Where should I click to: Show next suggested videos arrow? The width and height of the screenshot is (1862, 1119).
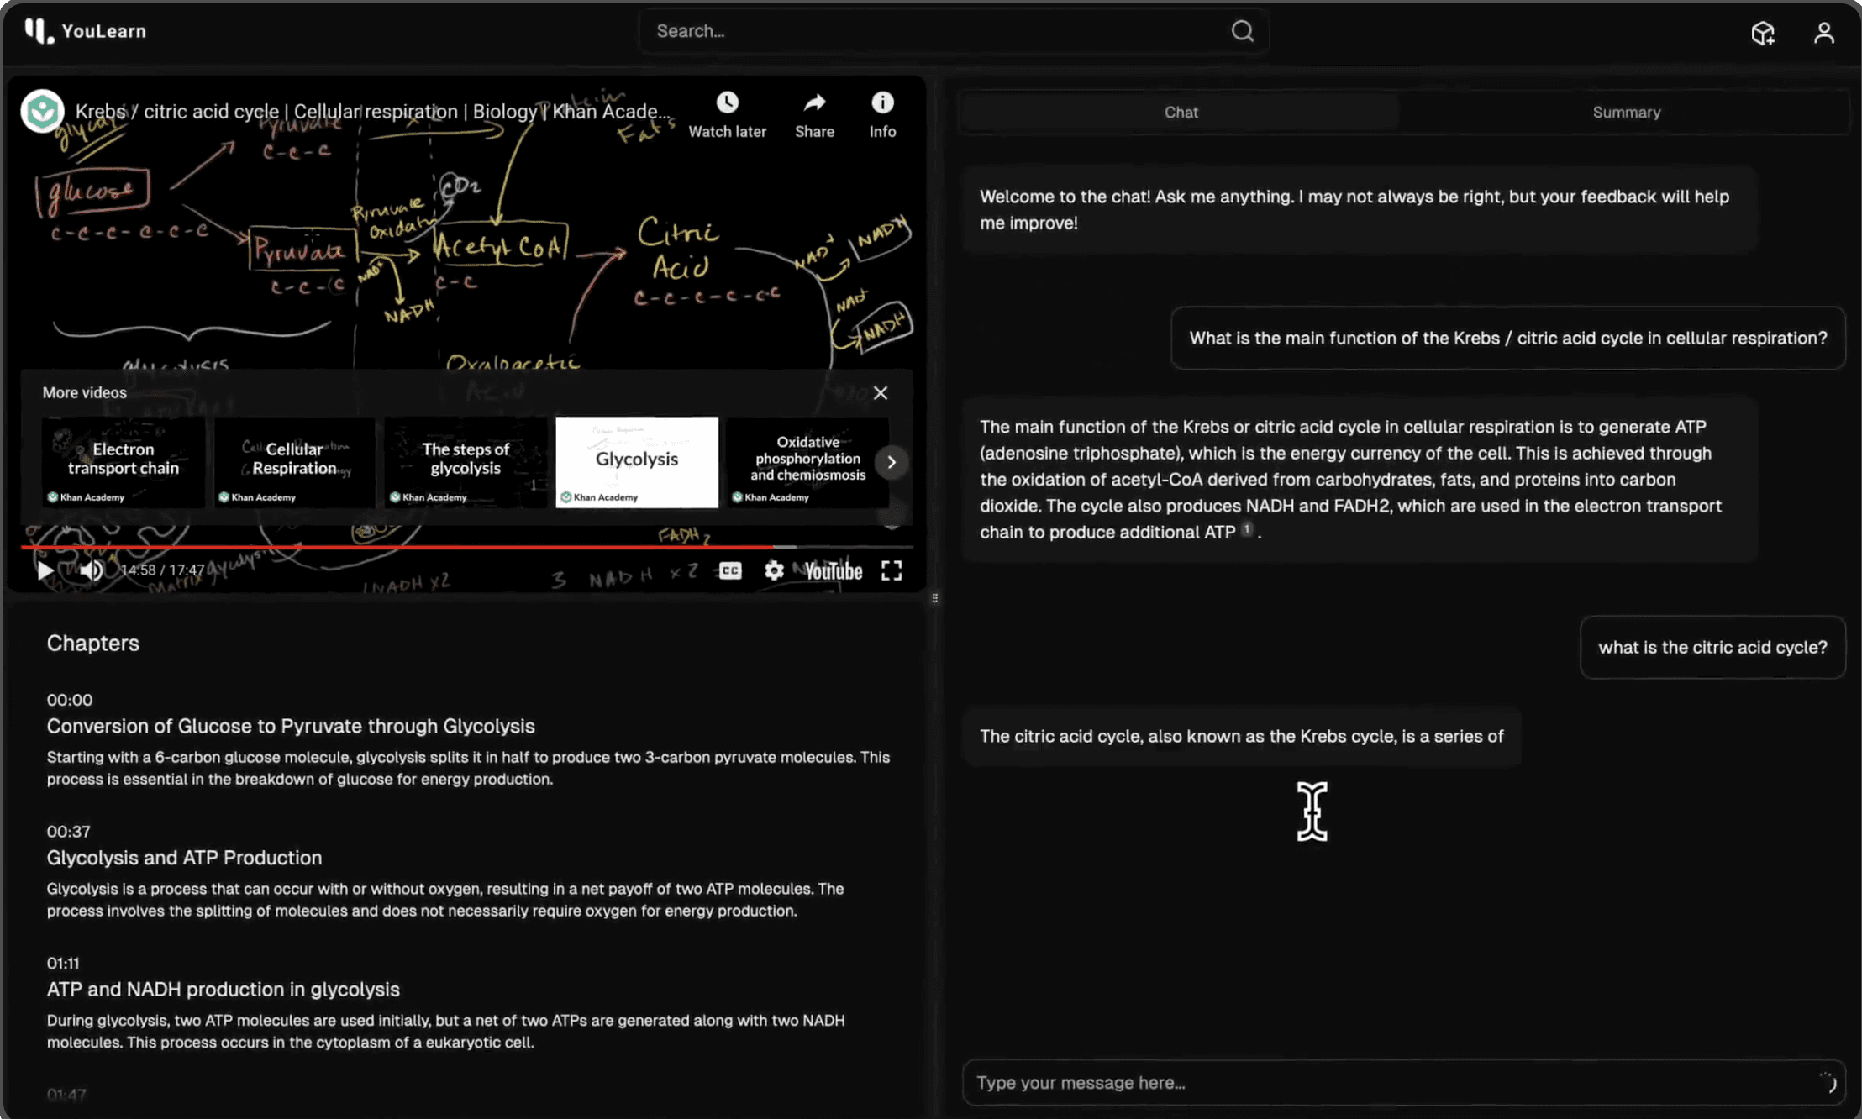tap(892, 462)
